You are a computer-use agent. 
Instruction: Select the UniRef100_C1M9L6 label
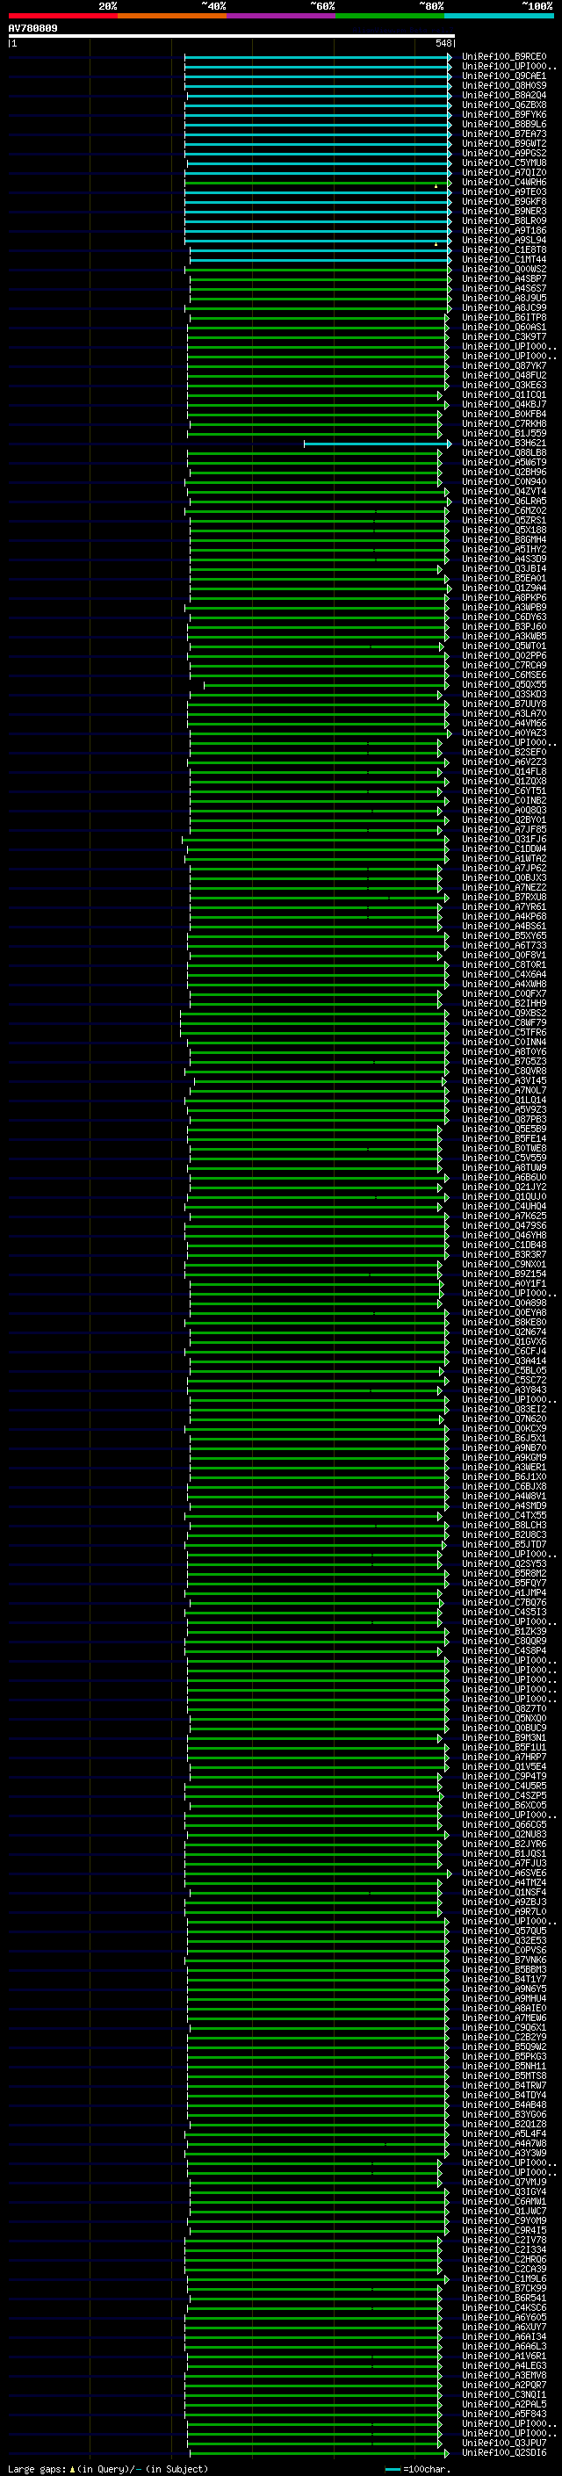click(503, 2278)
